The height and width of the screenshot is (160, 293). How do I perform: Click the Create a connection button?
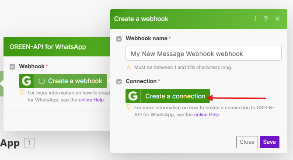(x=167, y=96)
